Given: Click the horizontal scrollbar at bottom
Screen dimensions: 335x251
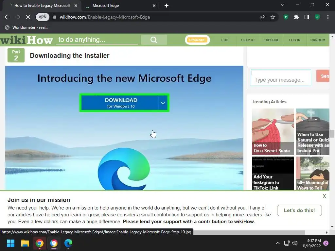Looking at the screenshot, I should [249, 232].
